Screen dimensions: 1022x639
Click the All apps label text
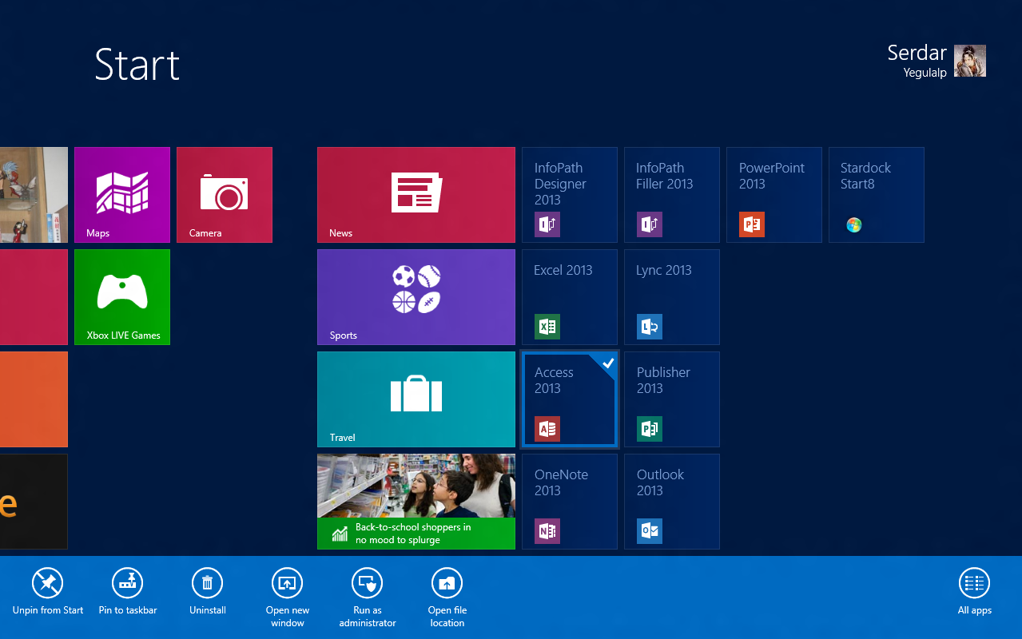975,610
